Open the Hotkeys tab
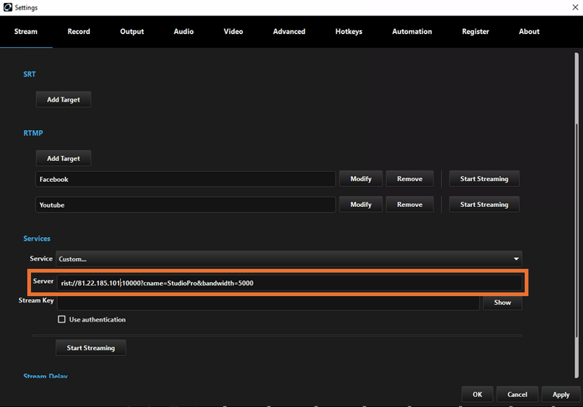 349,31
